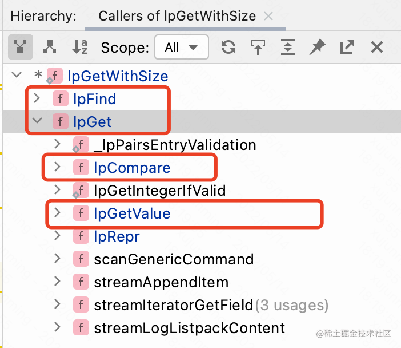This screenshot has height=348, width=401.
Task: Toggle Sort Alphabetically button
Action: click(79, 47)
